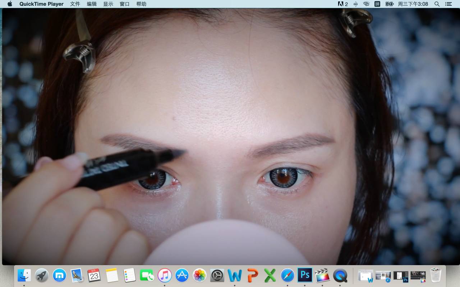Click the clock showing 周三下午3:08
The width and height of the screenshot is (460, 287).
point(413,4)
